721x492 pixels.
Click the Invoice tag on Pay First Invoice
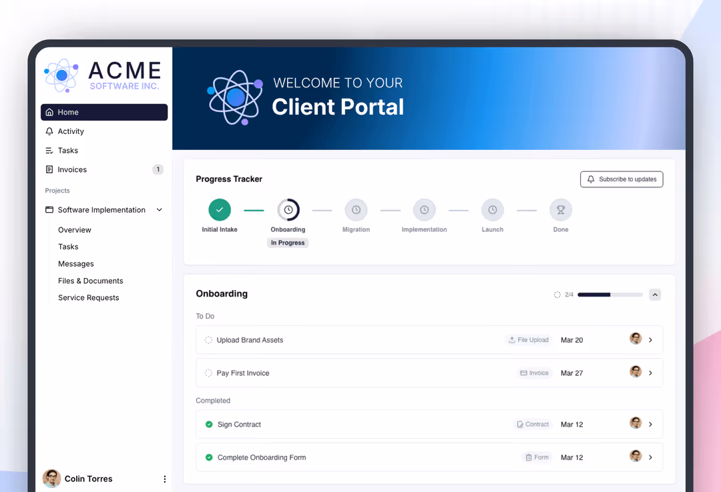tap(534, 373)
